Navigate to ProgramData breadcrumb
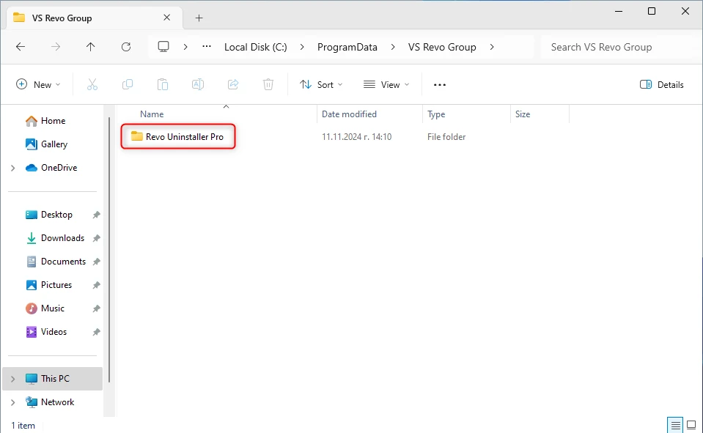 pyautogui.click(x=347, y=47)
